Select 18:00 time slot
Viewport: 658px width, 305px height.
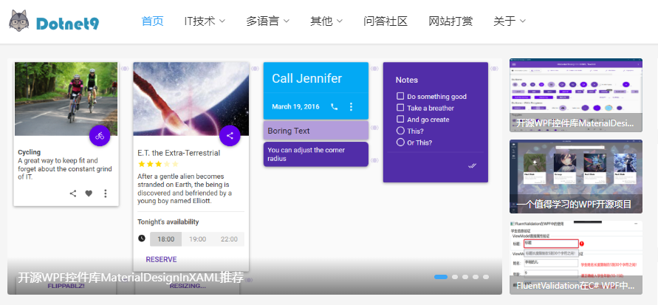point(165,239)
